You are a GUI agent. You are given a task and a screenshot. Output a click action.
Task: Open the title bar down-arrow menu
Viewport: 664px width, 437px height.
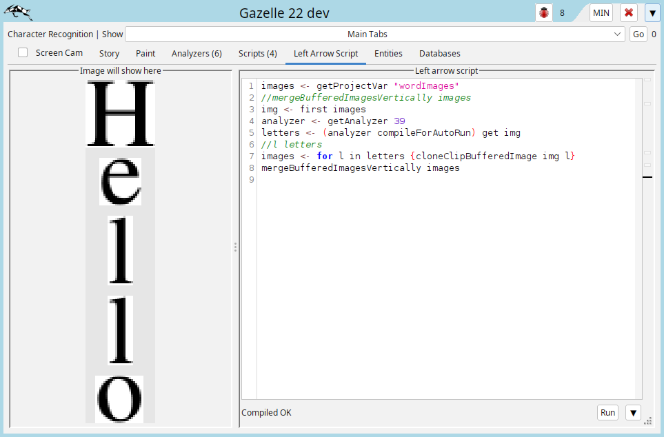click(652, 13)
